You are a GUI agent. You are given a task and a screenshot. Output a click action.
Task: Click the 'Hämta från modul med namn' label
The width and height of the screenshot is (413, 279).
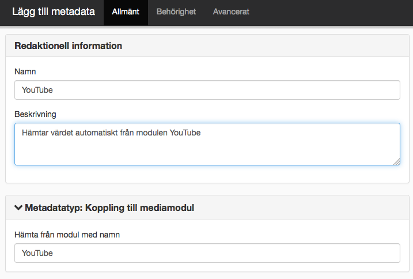(67, 235)
